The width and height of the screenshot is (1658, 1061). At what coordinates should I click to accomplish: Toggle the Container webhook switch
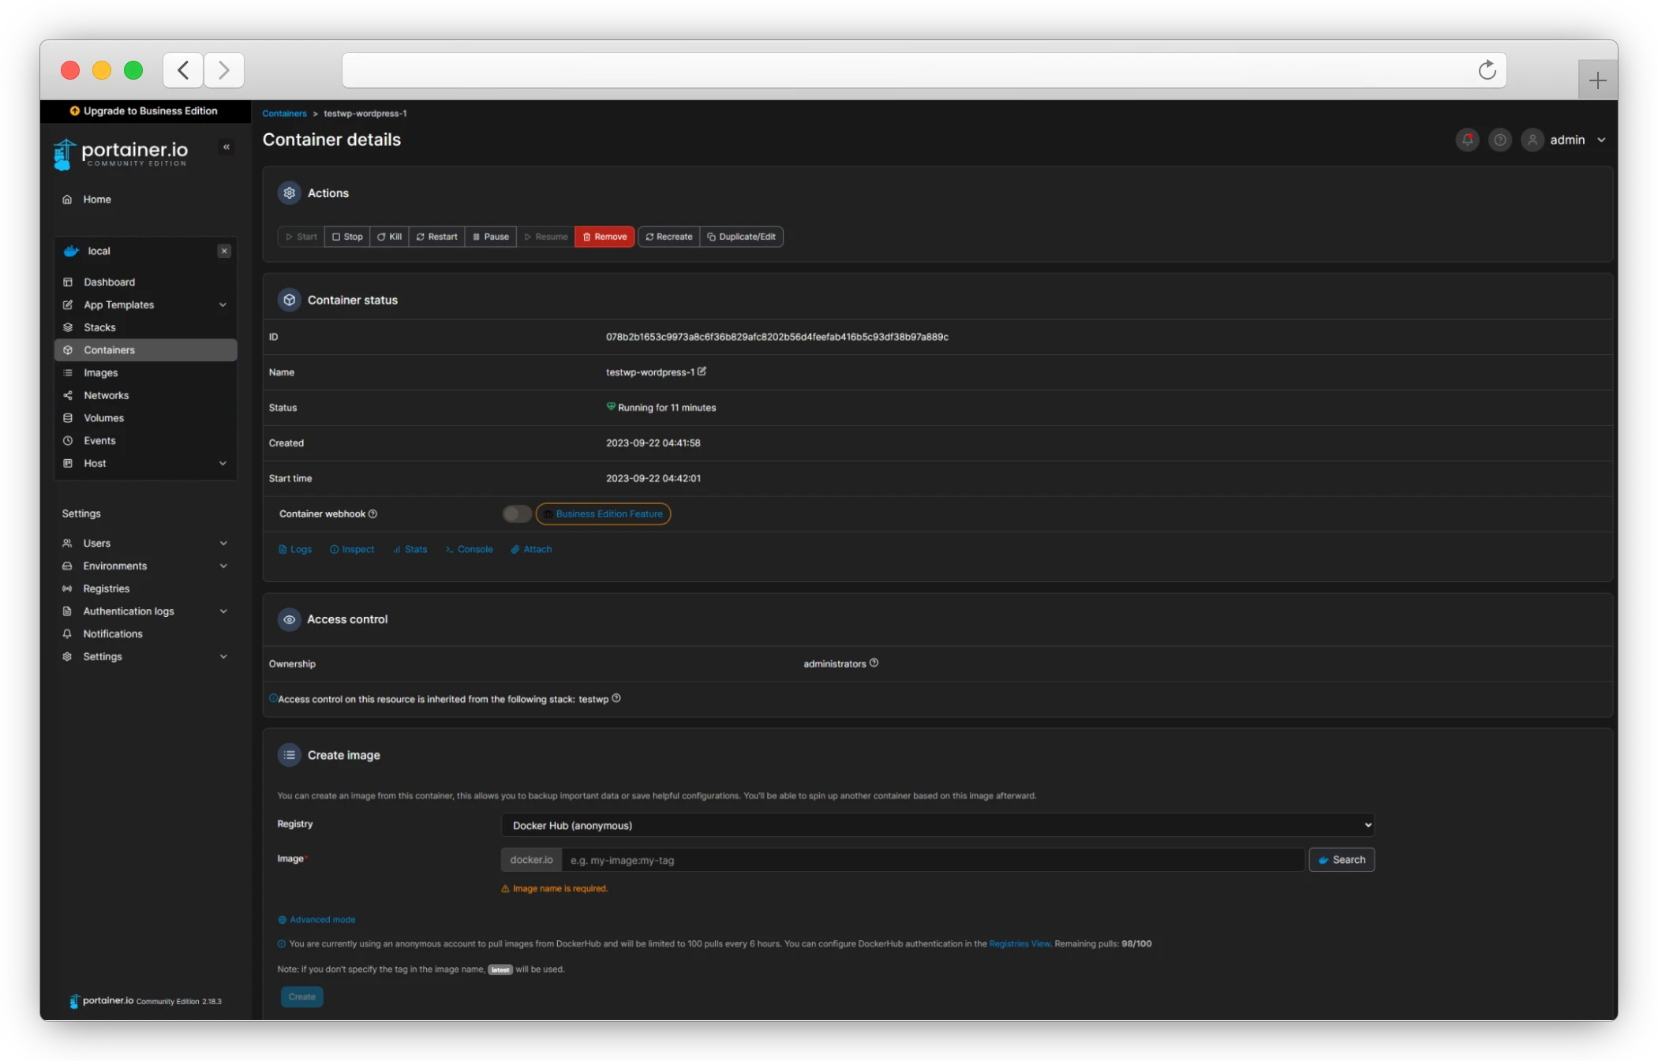(517, 514)
